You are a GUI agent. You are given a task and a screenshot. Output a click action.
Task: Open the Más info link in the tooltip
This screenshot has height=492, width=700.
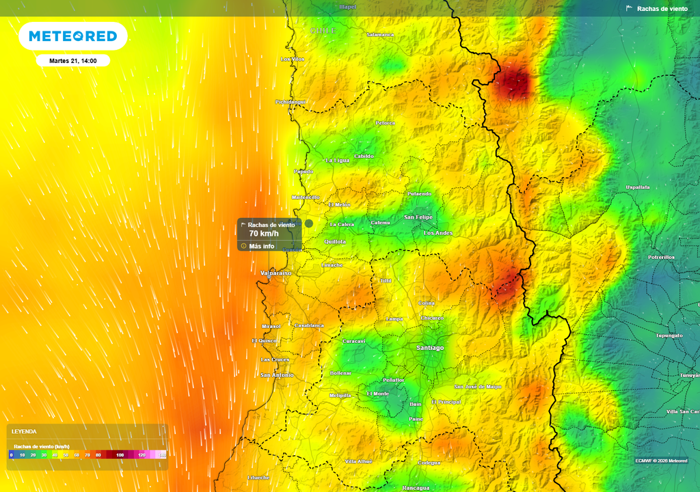click(262, 246)
